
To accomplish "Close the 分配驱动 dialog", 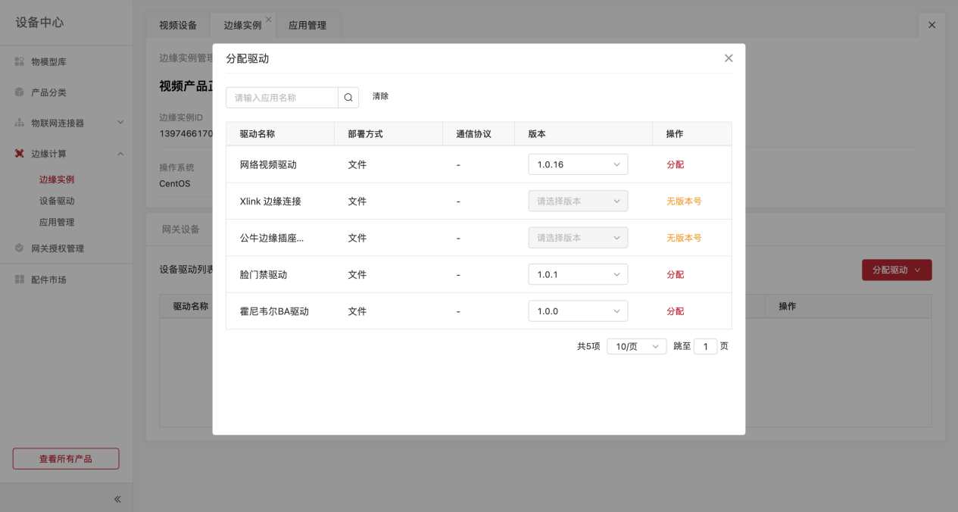I will point(729,58).
